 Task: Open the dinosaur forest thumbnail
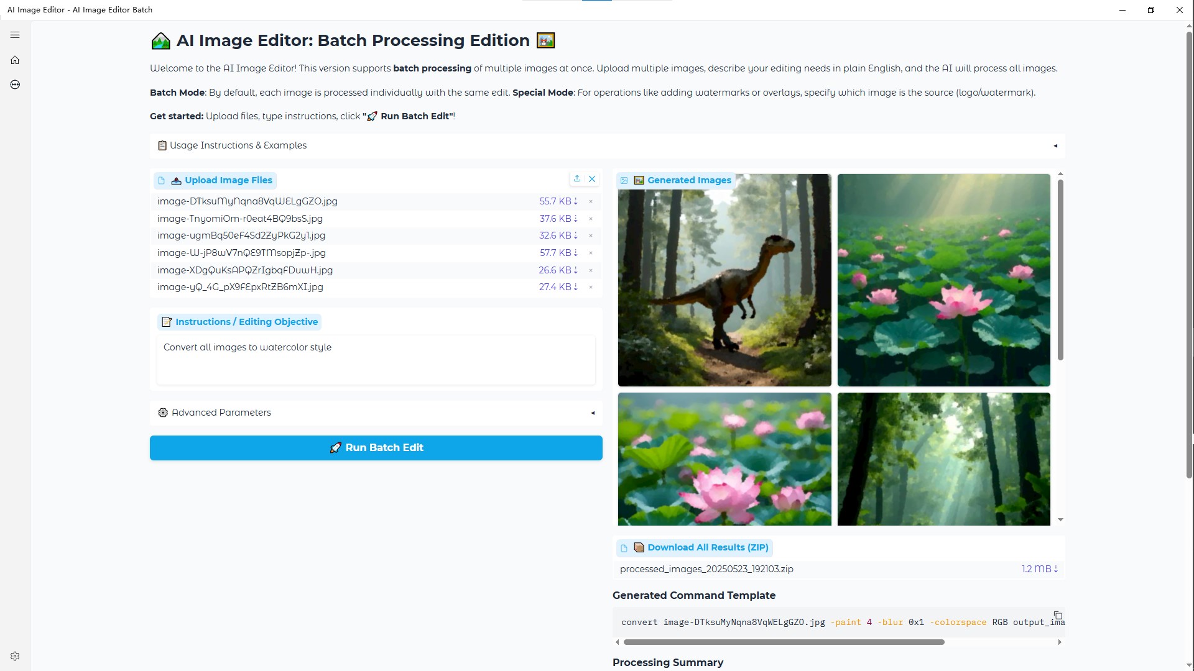pos(724,280)
